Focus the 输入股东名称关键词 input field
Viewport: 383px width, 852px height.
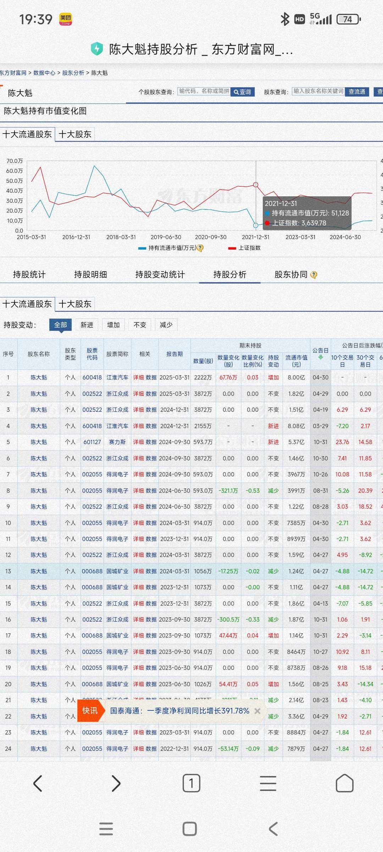[x=318, y=92]
